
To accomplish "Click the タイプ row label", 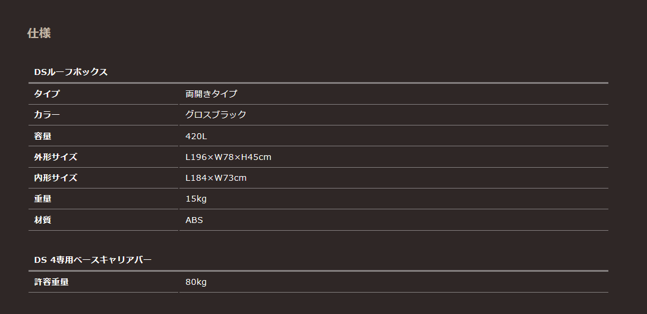I will coord(47,94).
